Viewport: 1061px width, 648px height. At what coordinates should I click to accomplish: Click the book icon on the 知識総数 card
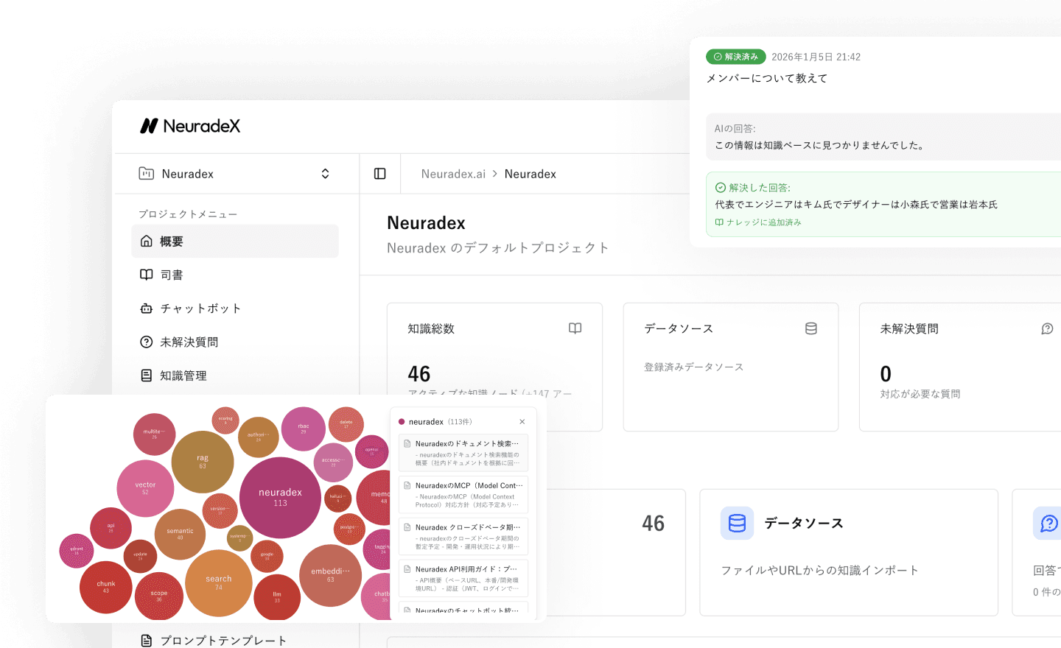(575, 328)
